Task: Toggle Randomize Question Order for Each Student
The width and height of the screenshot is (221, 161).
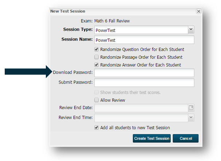Action: click(x=96, y=49)
